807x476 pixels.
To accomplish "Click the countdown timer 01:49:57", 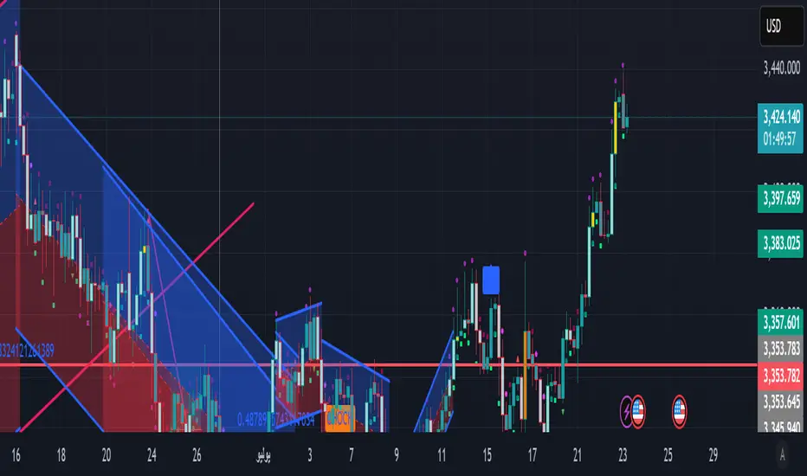I will (x=779, y=139).
